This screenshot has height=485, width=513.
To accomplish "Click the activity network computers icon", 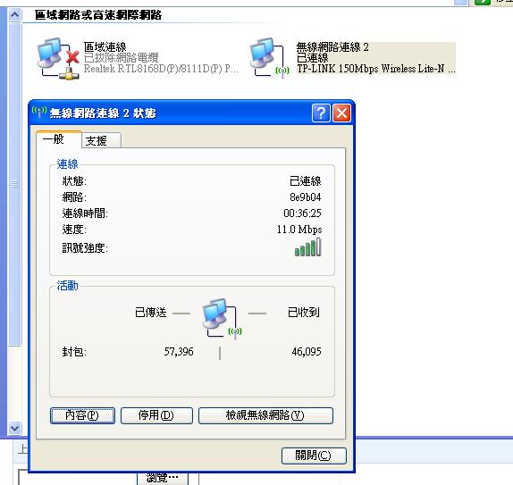I will click(222, 318).
